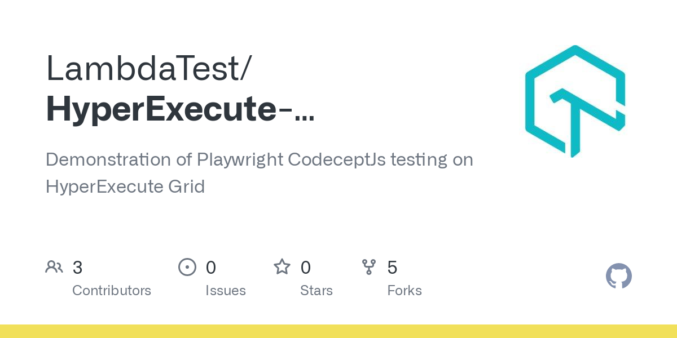Click the Contributors label

coord(112,291)
